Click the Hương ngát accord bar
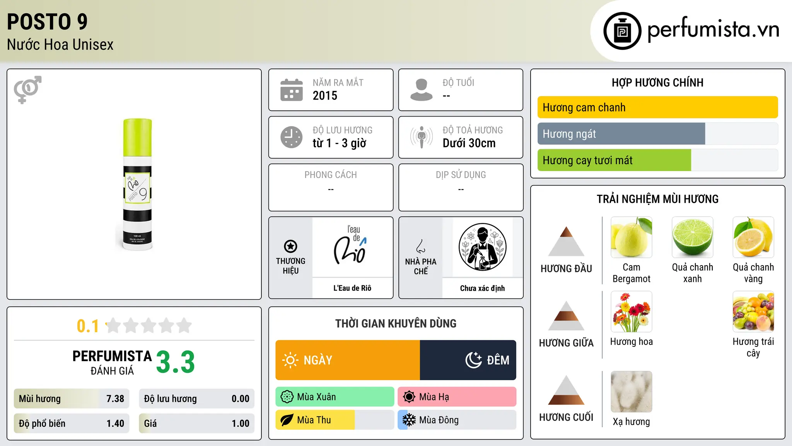Screen dimensions: 792x446 click(x=657, y=134)
